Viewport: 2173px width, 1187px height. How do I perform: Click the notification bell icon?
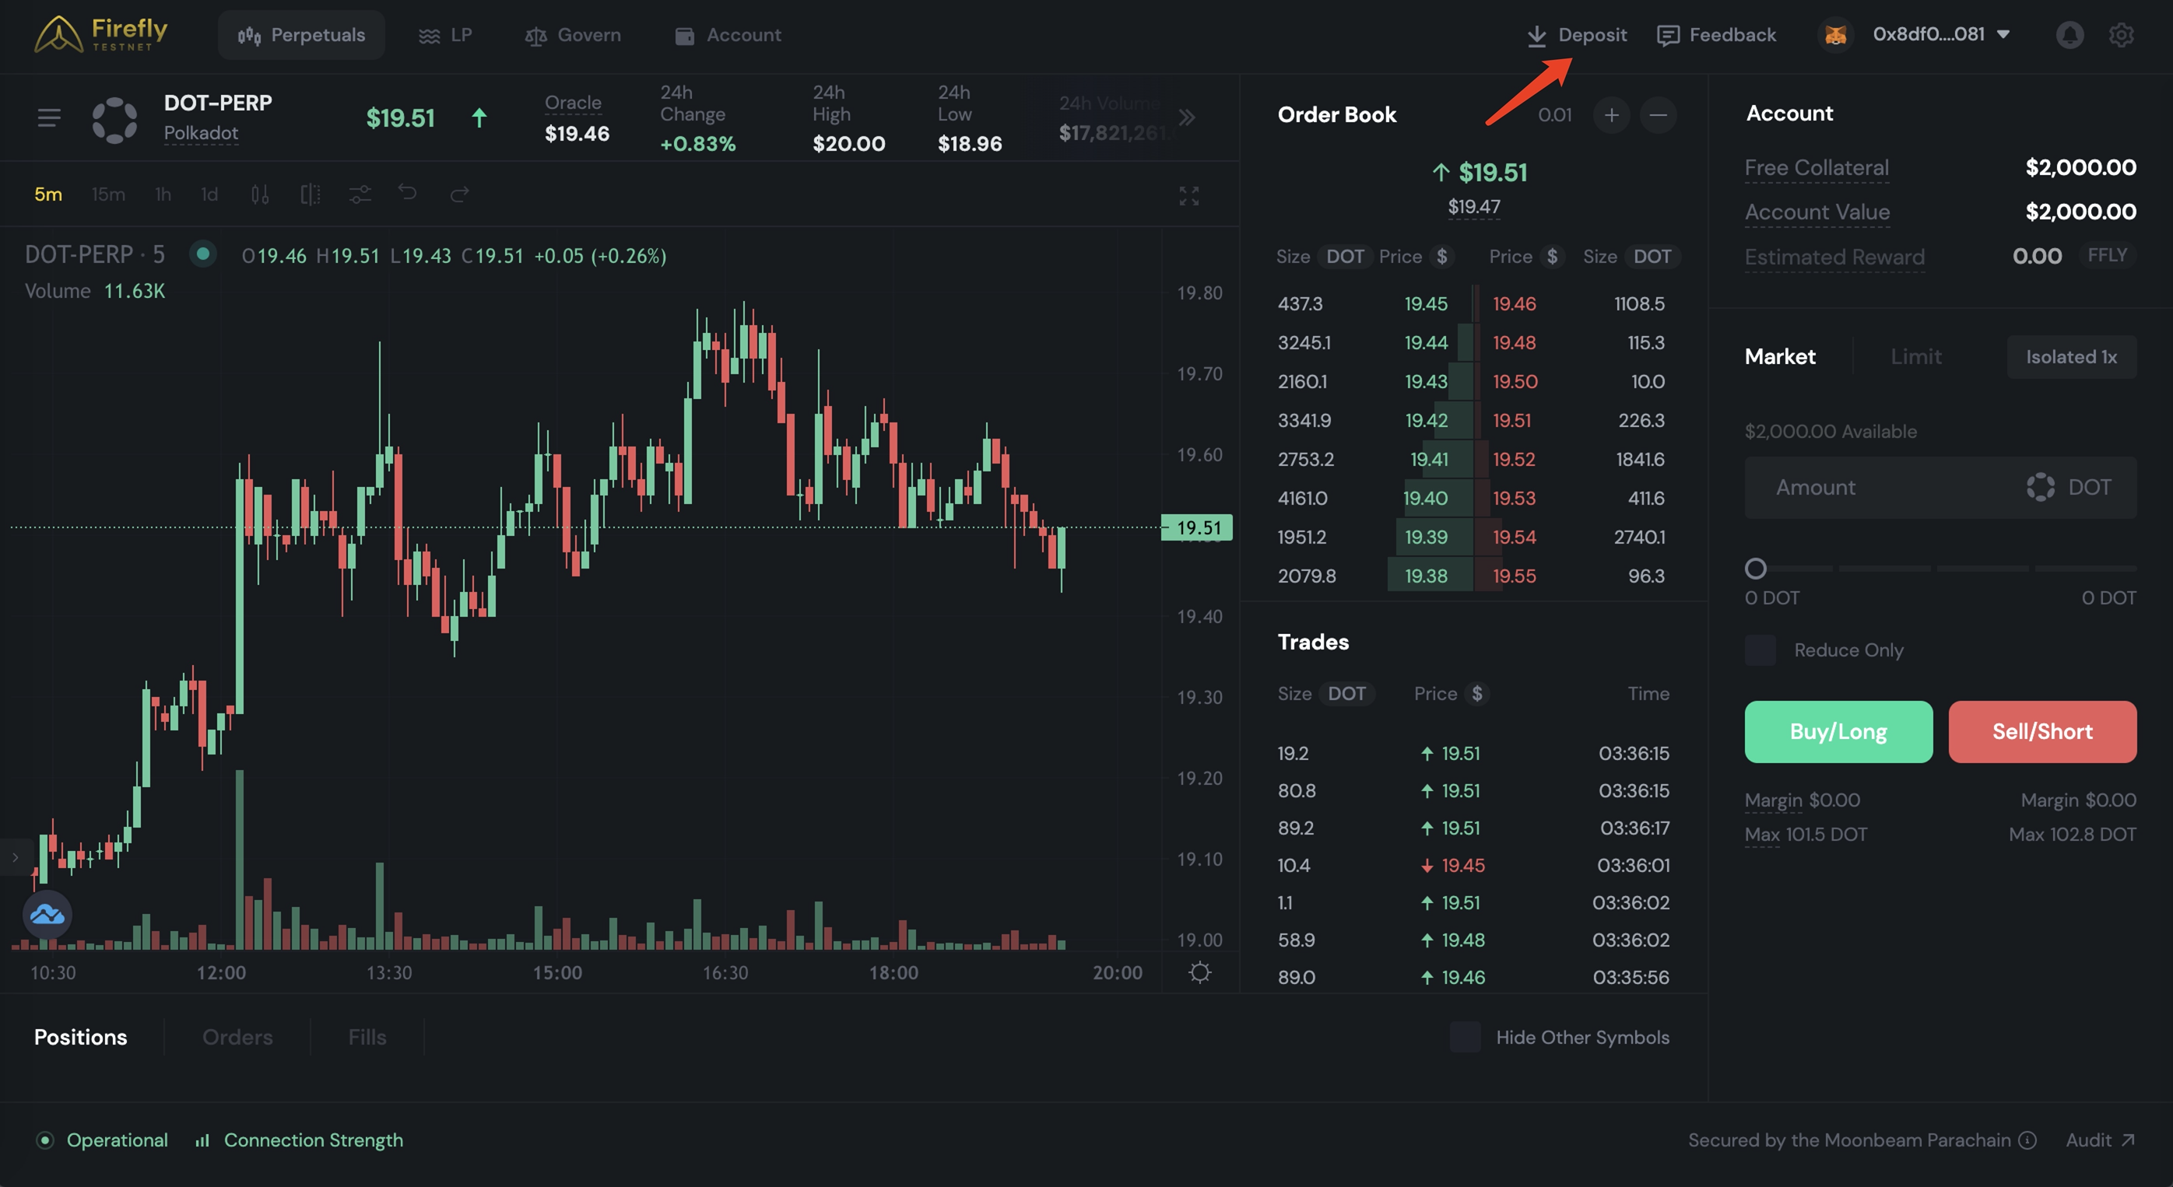pos(2069,34)
